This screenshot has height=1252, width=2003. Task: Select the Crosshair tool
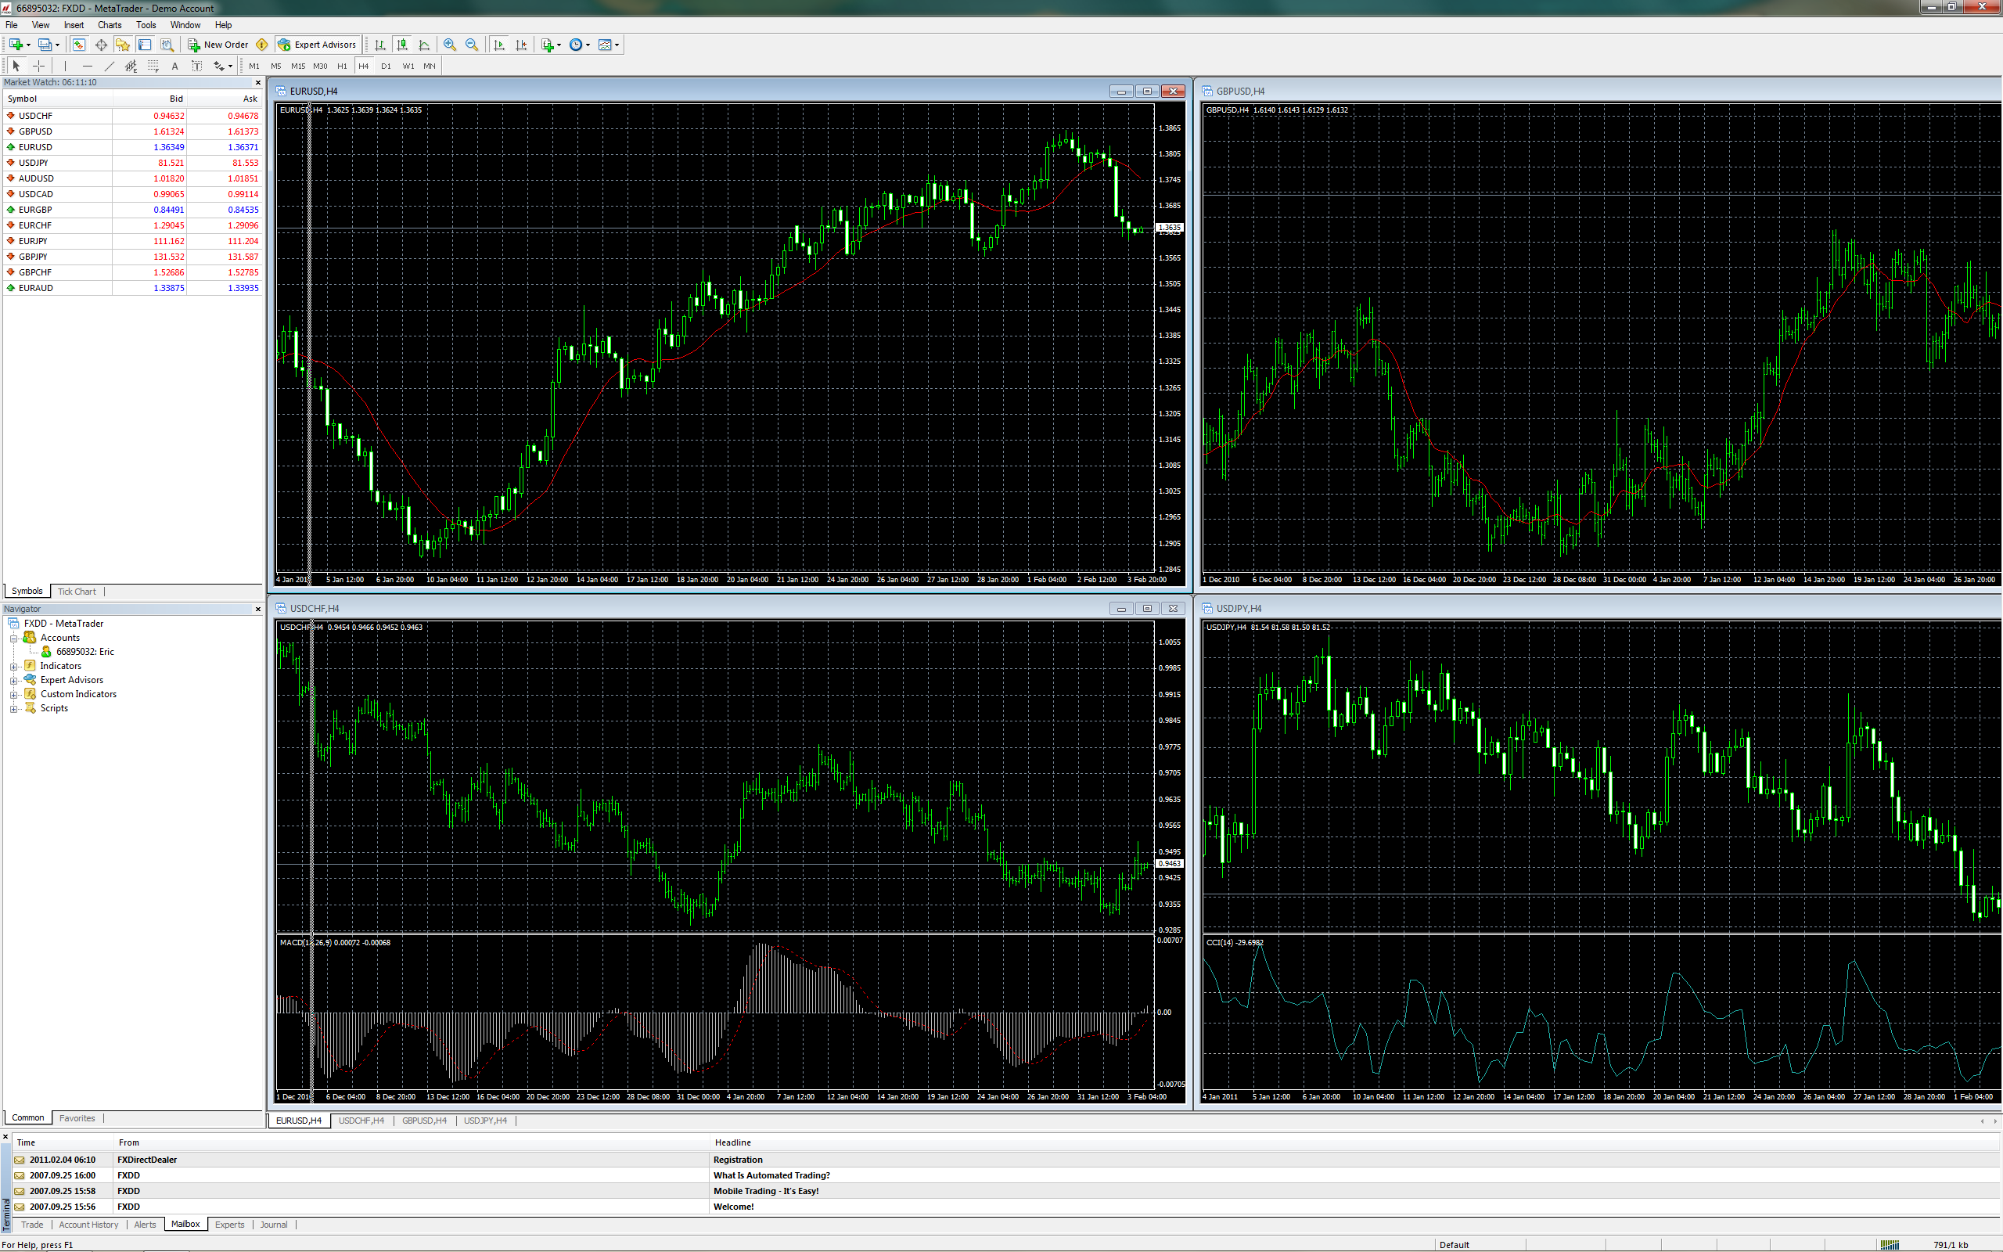click(38, 66)
